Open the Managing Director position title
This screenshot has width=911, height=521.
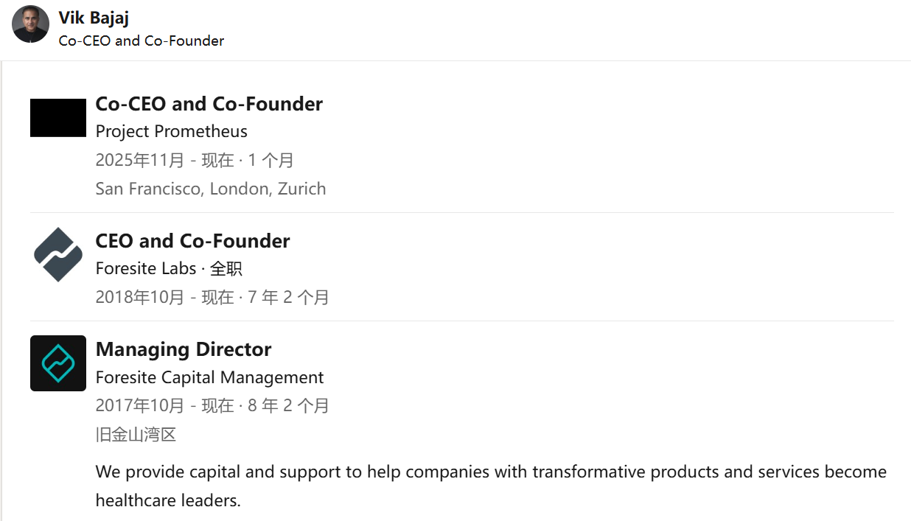[183, 349]
